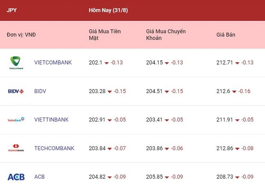
Task: Open the VIETCOMBANK bank link
Action: (53, 62)
